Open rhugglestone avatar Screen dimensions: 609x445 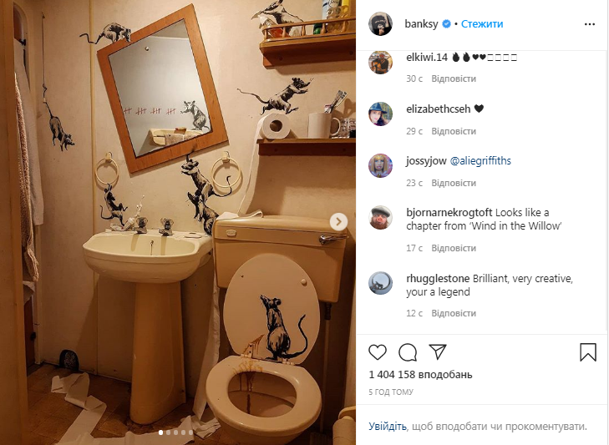(x=380, y=283)
